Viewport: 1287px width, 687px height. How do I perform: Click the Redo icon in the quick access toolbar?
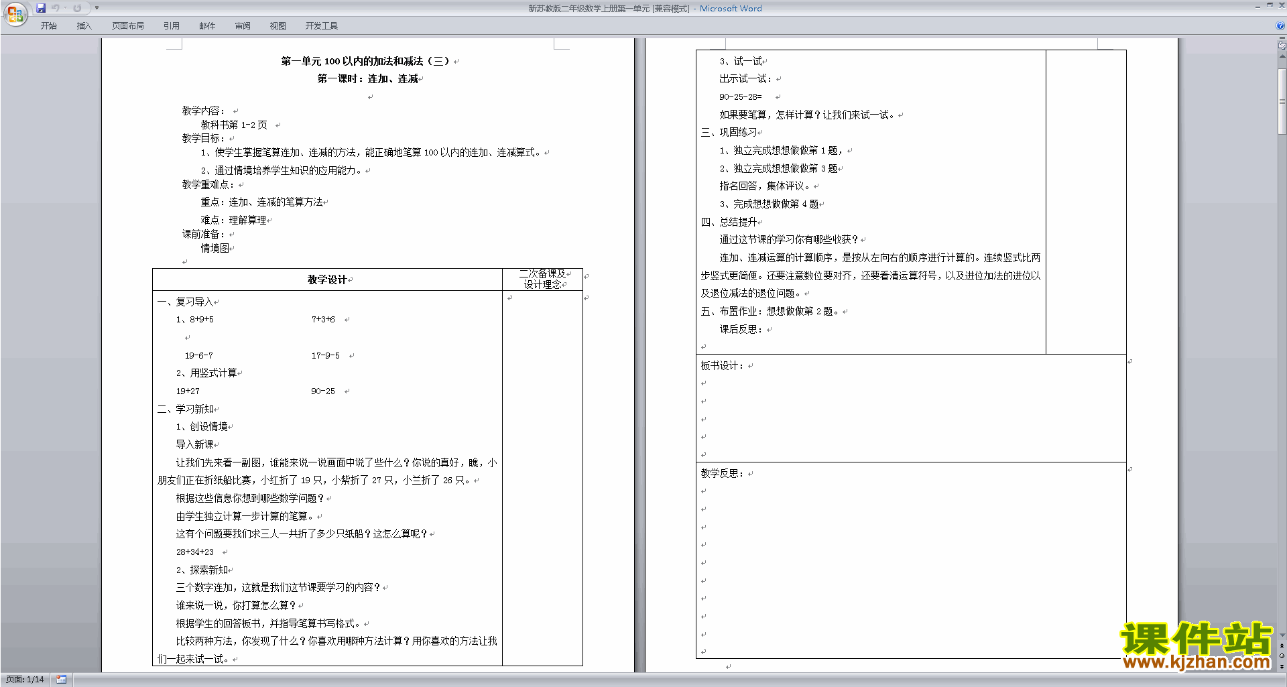coord(77,8)
